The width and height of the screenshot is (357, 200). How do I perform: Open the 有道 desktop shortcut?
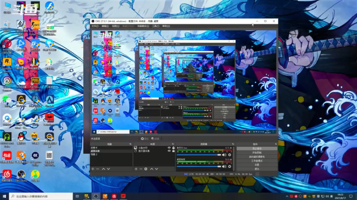pyautogui.click(x=7, y=157)
